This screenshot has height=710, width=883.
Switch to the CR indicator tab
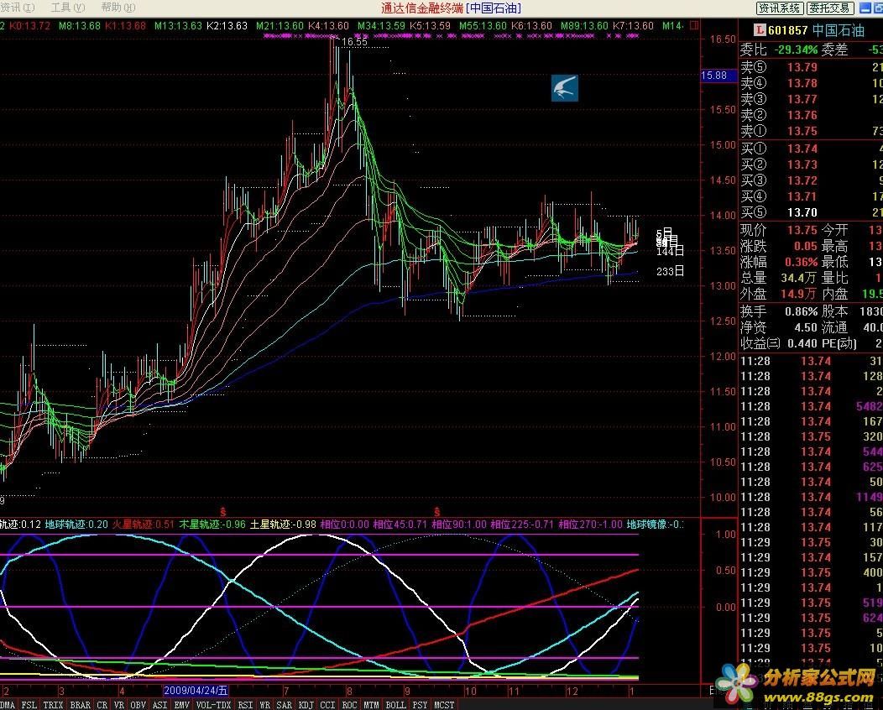pos(102,704)
